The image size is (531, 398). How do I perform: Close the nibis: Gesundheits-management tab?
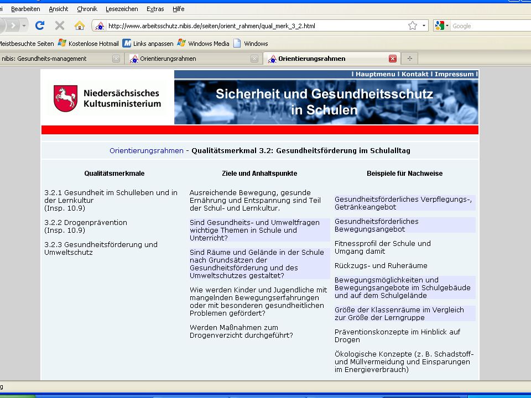pos(116,59)
